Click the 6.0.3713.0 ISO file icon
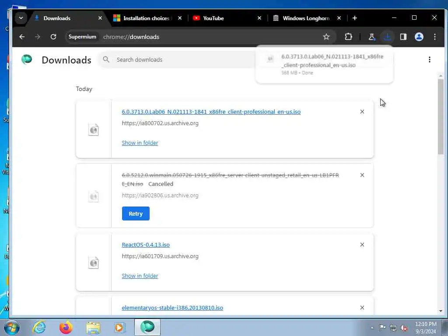The height and width of the screenshot is (336, 448). point(94,129)
